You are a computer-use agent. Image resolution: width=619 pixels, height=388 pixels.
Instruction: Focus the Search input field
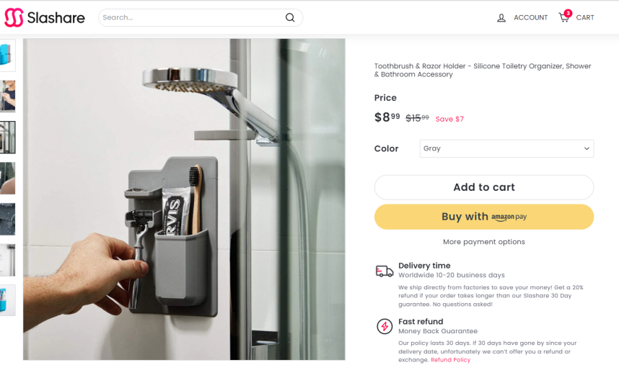[x=192, y=17]
